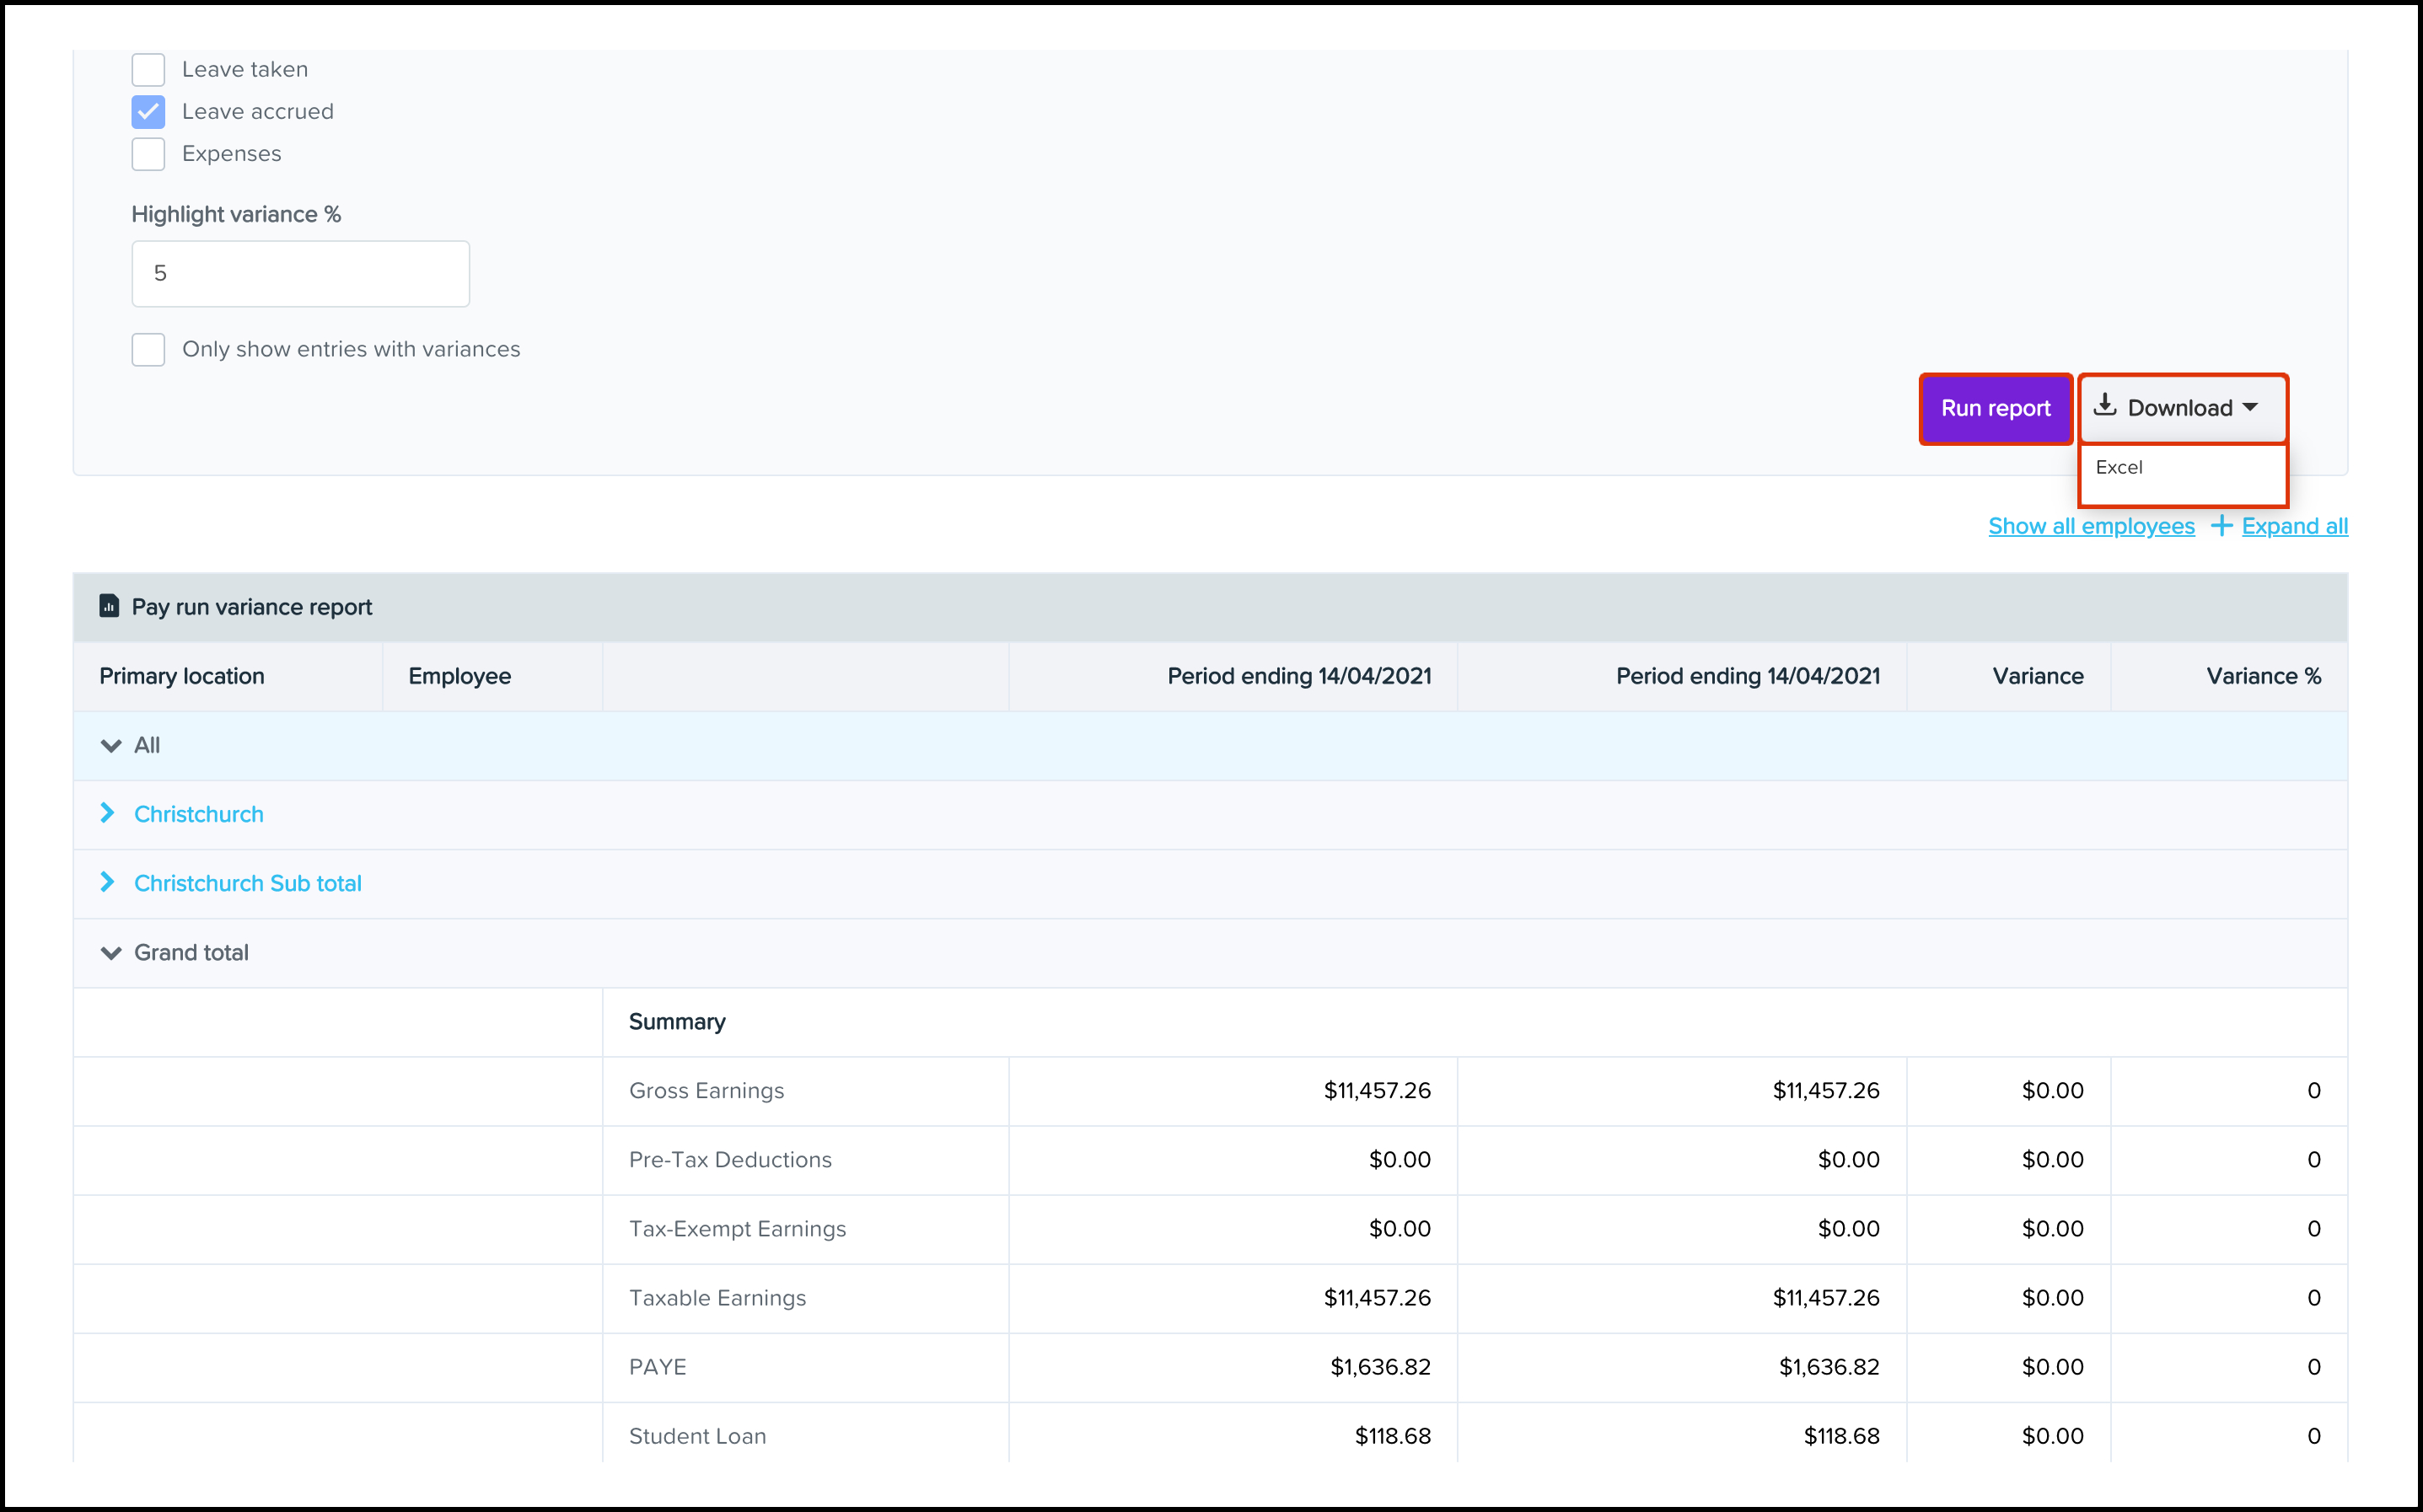This screenshot has height=1512, width=2423.
Task: Open the Show all employees link
Action: (2091, 527)
